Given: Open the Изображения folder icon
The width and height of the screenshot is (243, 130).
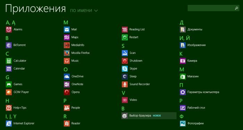Looking at the screenshot, I should point(183,45).
